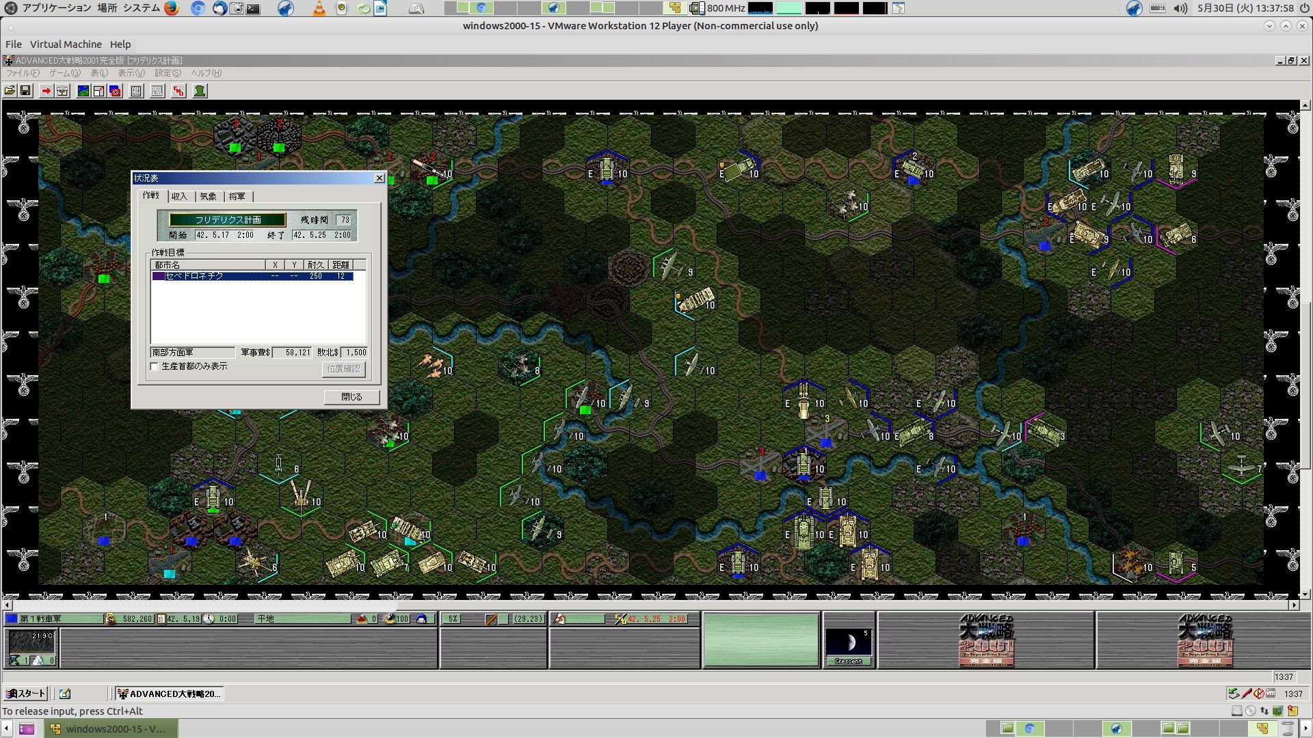Click the map horizontal scrollbar left arrow

(8, 605)
